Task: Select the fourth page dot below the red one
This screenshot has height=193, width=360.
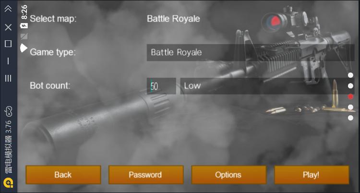Action: (350, 107)
